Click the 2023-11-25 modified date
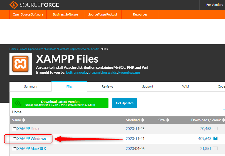 point(135,129)
